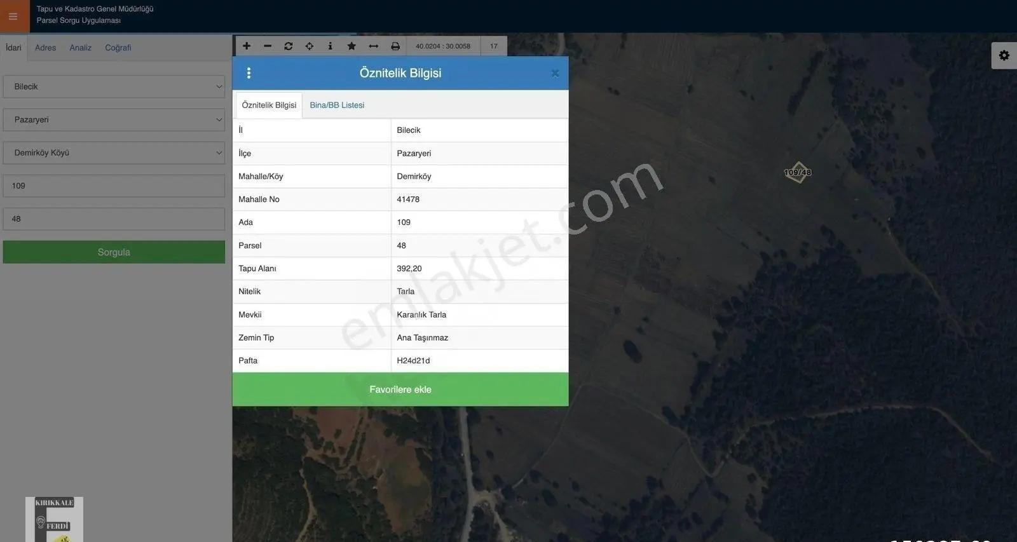1017x542 pixels.
Task: Expand the Demirköy Köyü dropdown
Action: [114, 152]
